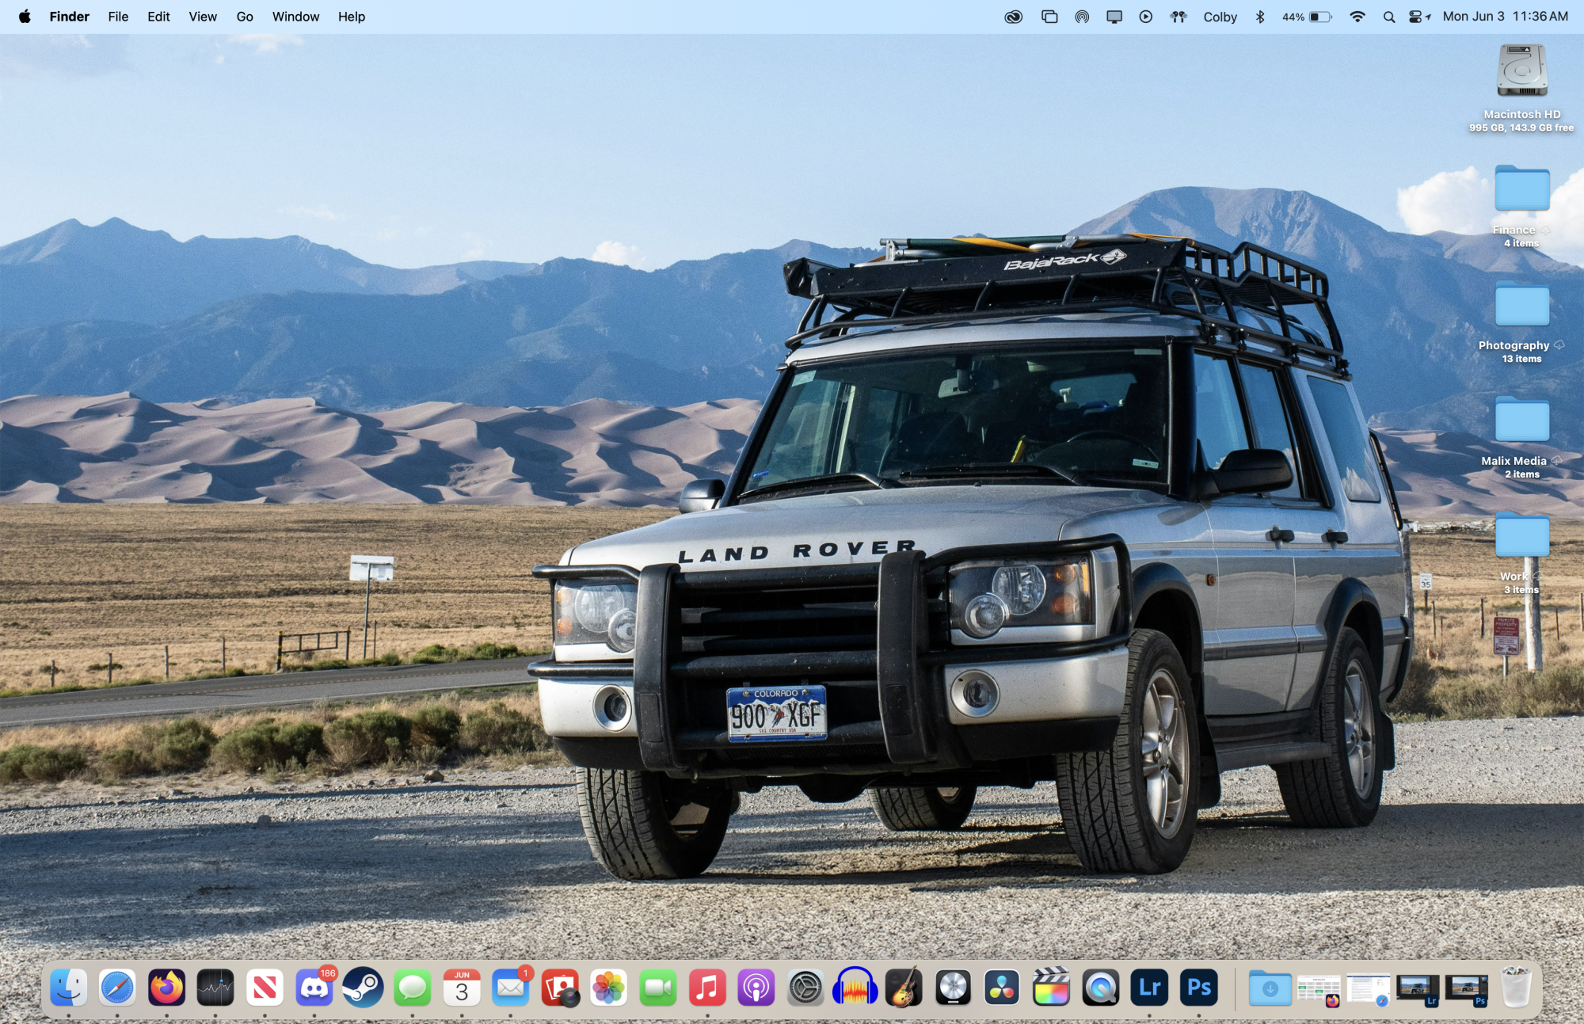
Task: Open Spotlight search magnifier
Action: (1389, 17)
